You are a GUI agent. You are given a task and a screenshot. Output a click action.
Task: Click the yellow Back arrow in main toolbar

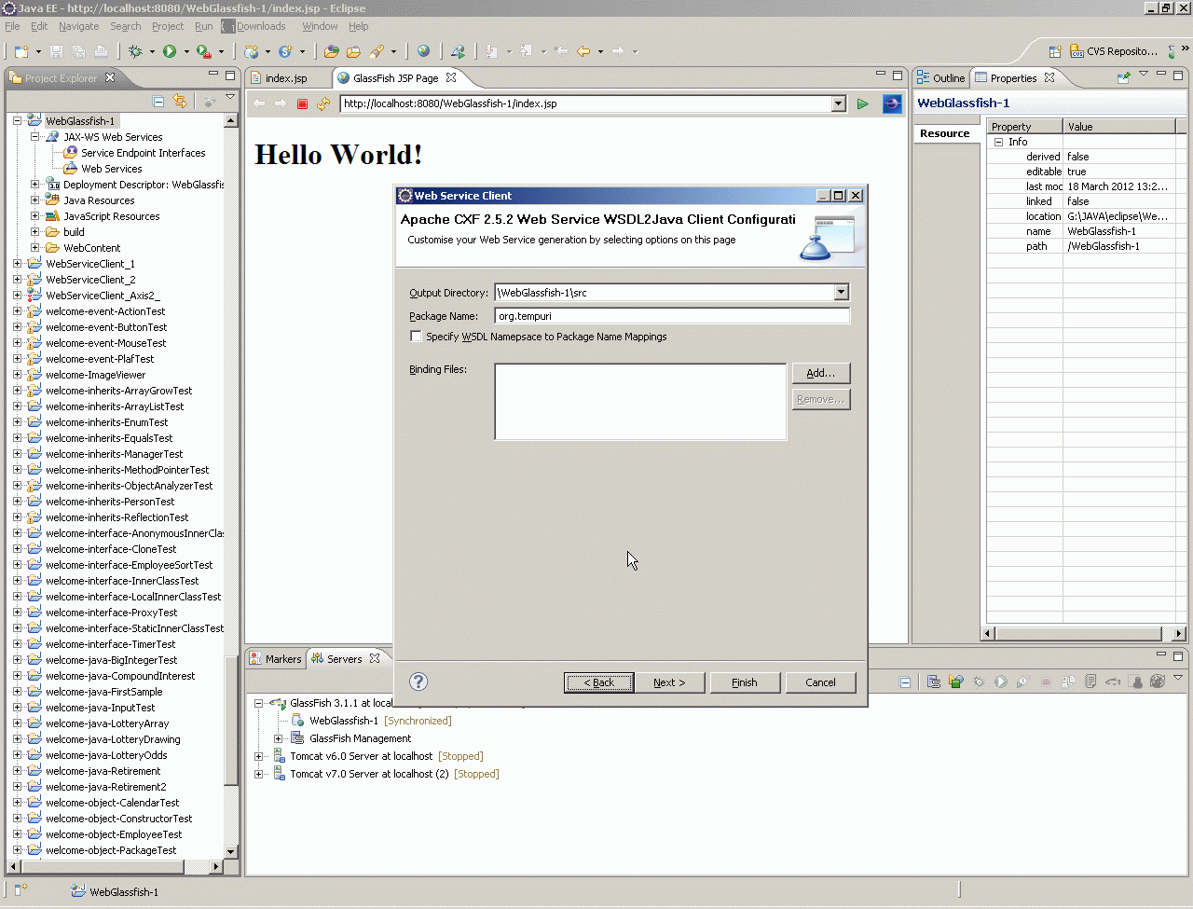pyautogui.click(x=583, y=51)
